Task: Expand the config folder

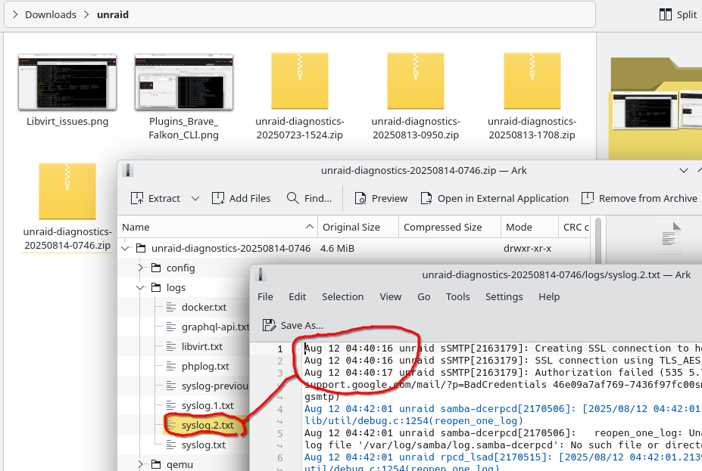Action: coord(141,268)
